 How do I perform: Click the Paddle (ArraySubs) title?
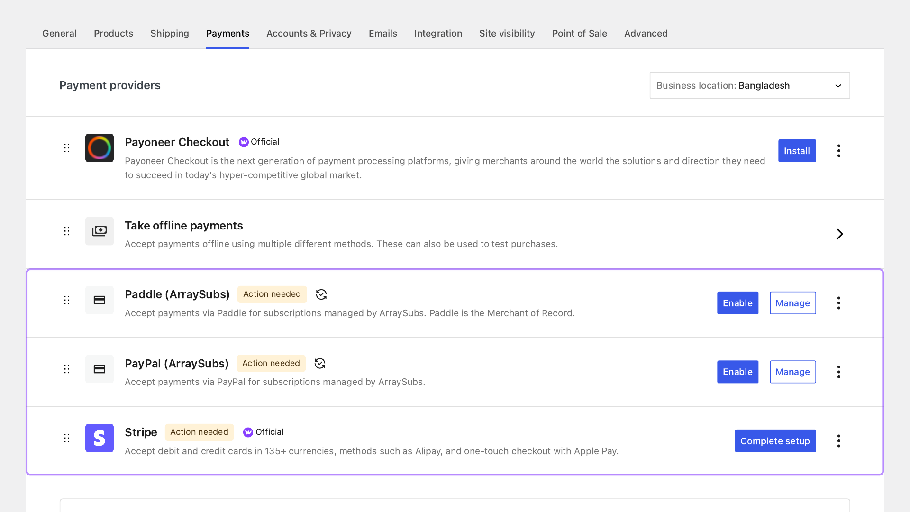pyautogui.click(x=177, y=294)
